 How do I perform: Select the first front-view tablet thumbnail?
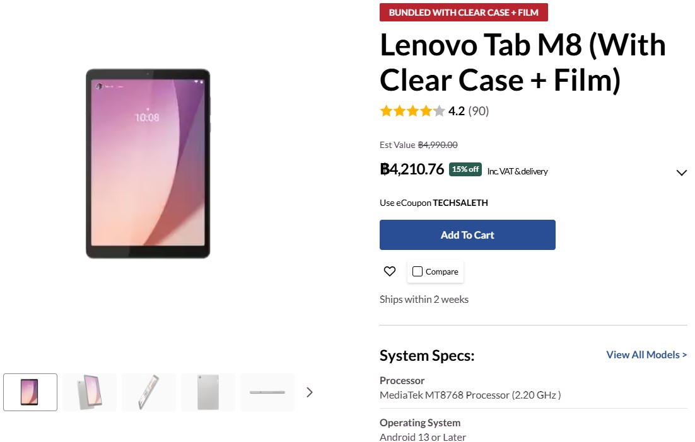pos(30,392)
